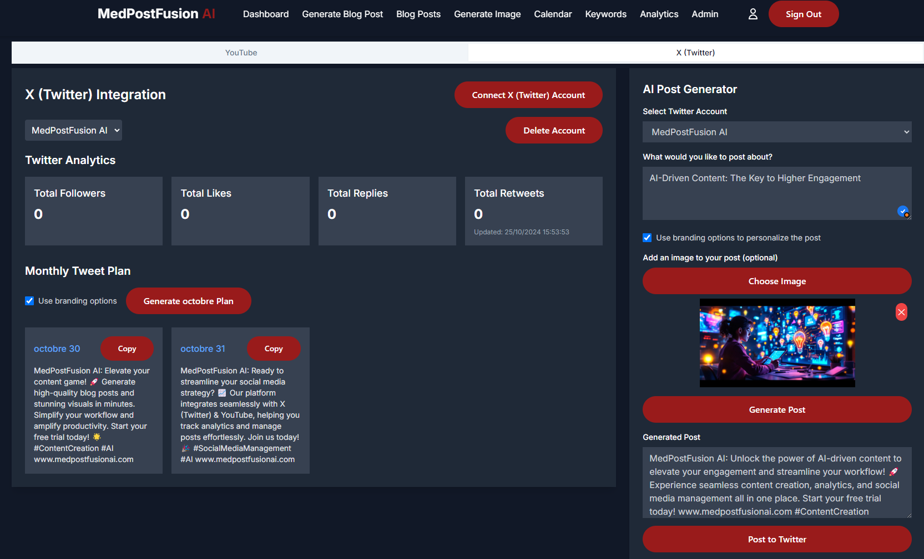Copy the octobre 30 tweet
The height and width of the screenshot is (559, 924).
click(x=127, y=348)
